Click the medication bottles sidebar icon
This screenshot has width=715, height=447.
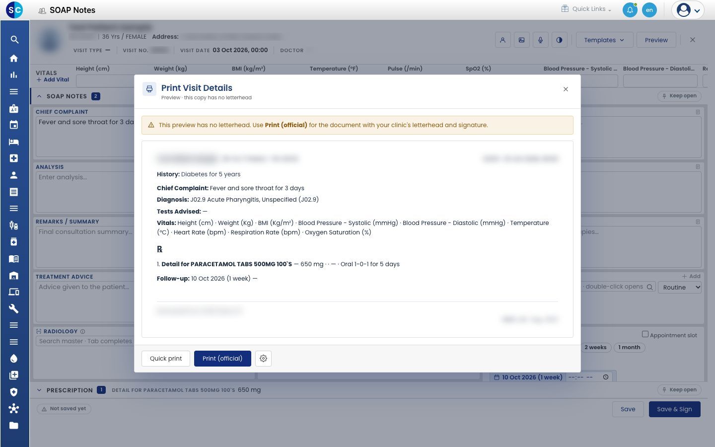click(x=14, y=225)
